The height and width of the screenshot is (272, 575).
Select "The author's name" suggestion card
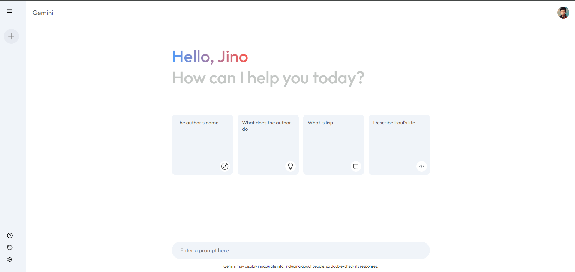[x=202, y=145]
